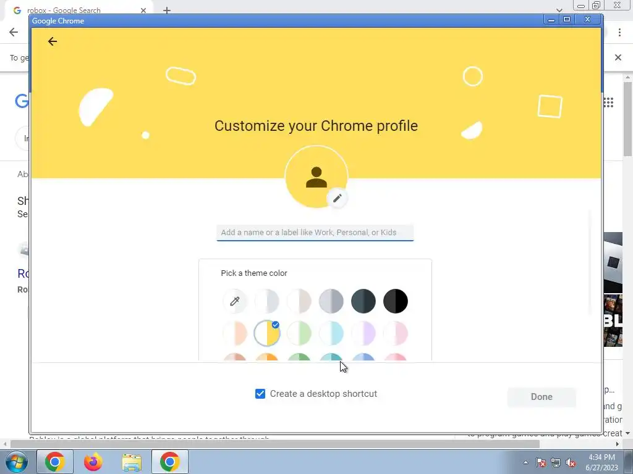
Task: Click the background page horizontal scrollbar
Action: coord(275,444)
